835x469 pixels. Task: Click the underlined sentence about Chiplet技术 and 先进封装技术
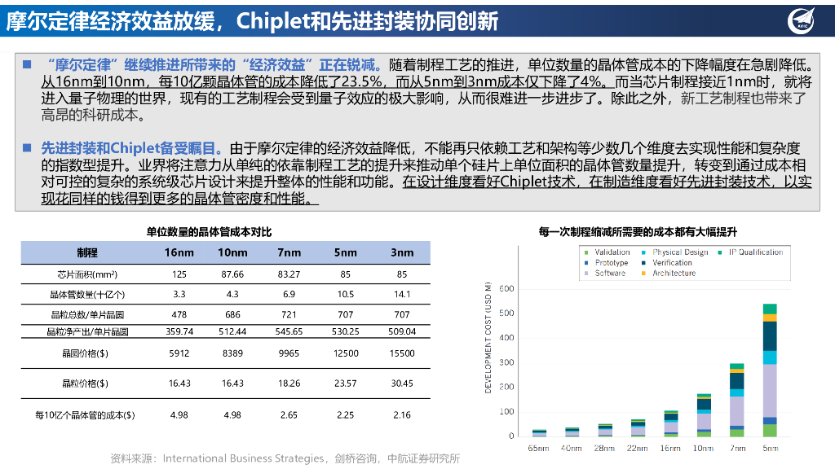pos(426,190)
